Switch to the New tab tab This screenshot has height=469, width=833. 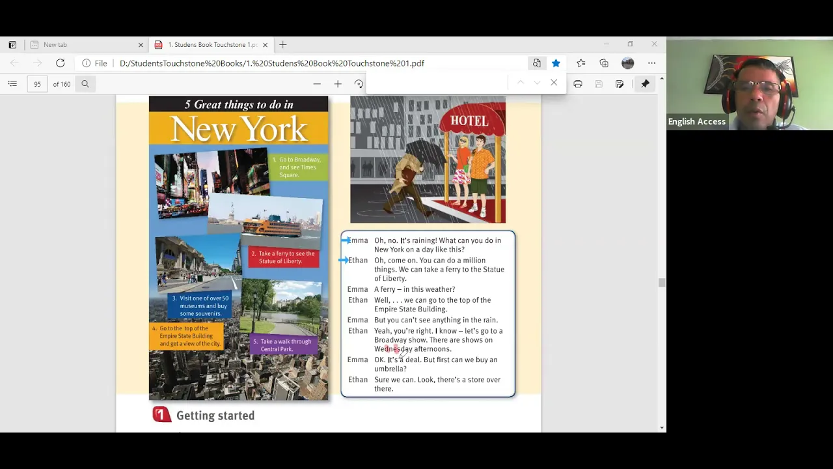(86, 45)
